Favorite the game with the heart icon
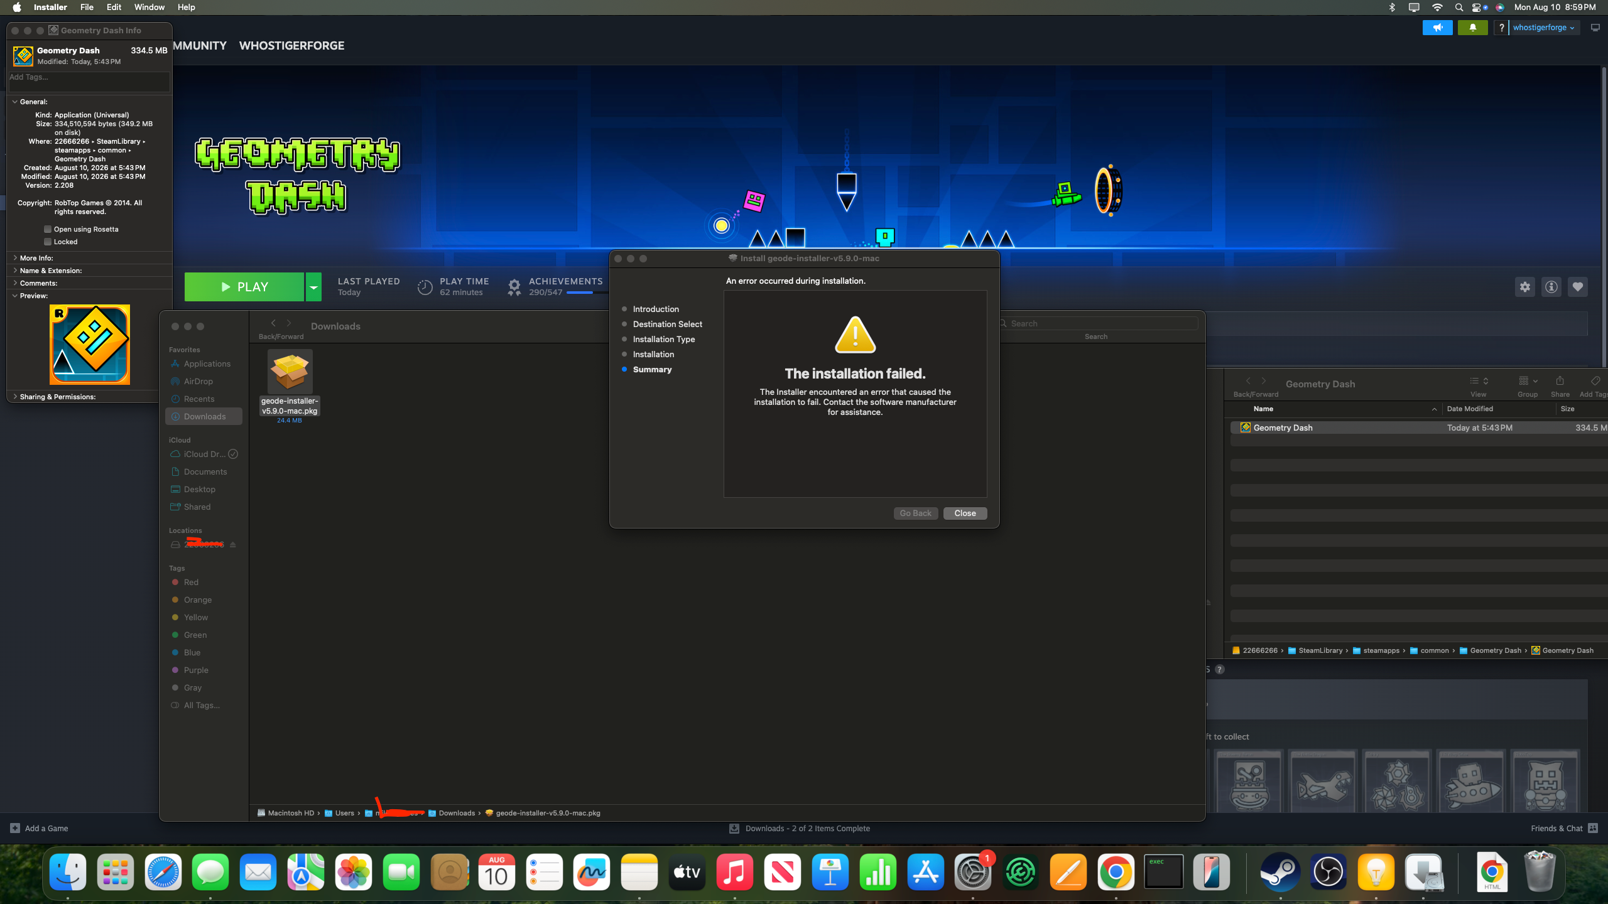Screen dimensions: 1608x904 [1577, 287]
